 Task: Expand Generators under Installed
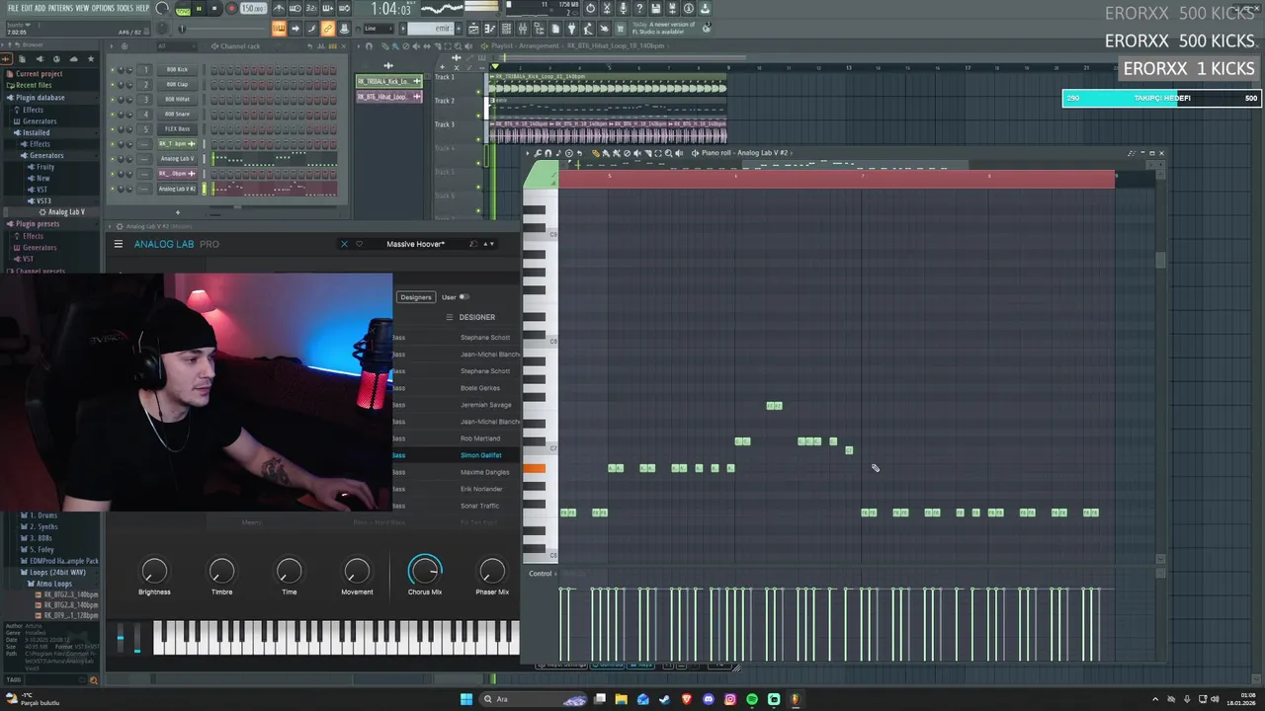(45, 155)
